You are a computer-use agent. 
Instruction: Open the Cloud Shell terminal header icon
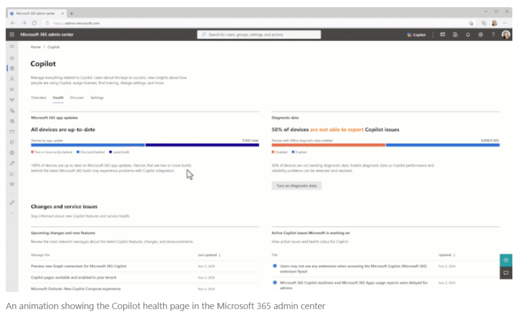442,34
